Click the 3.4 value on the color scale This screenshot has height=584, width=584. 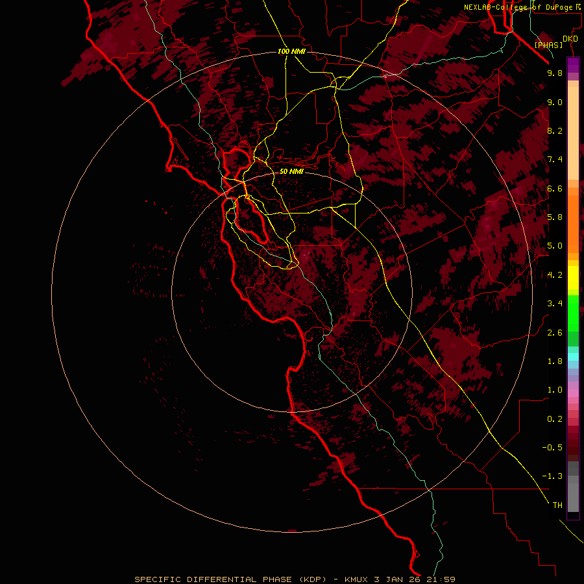(x=555, y=304)
